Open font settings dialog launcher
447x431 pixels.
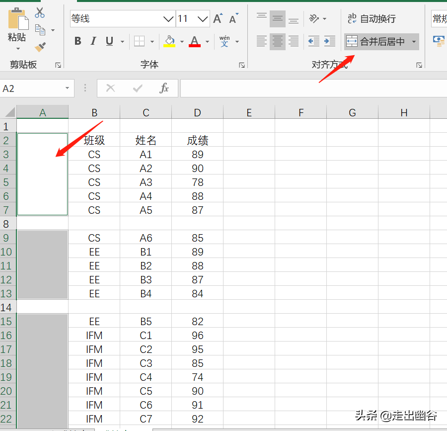click(242, 65)
